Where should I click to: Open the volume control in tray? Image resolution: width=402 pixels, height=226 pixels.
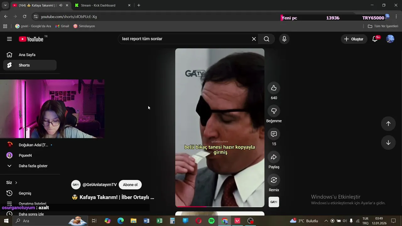click(345, 221)
